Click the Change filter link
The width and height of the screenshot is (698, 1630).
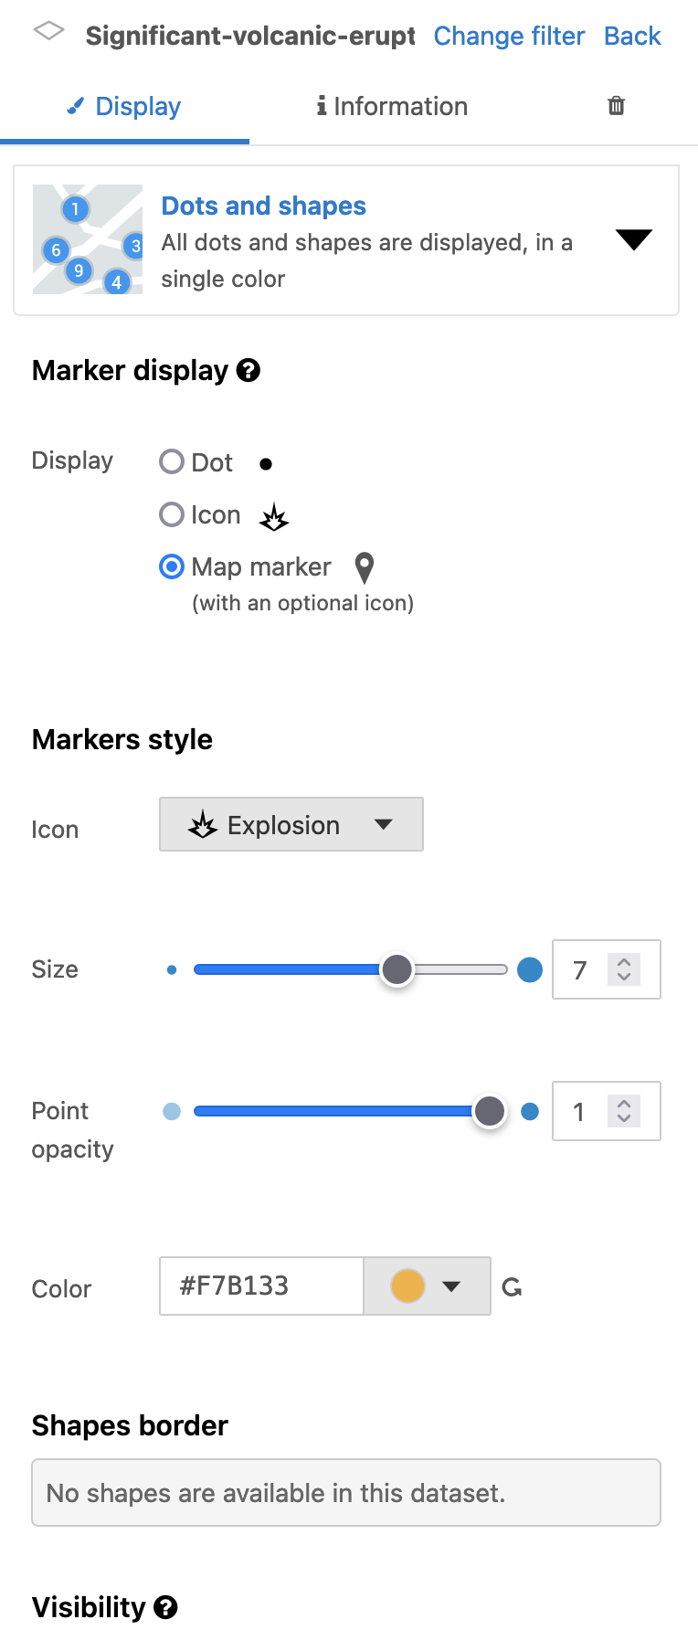509,36
